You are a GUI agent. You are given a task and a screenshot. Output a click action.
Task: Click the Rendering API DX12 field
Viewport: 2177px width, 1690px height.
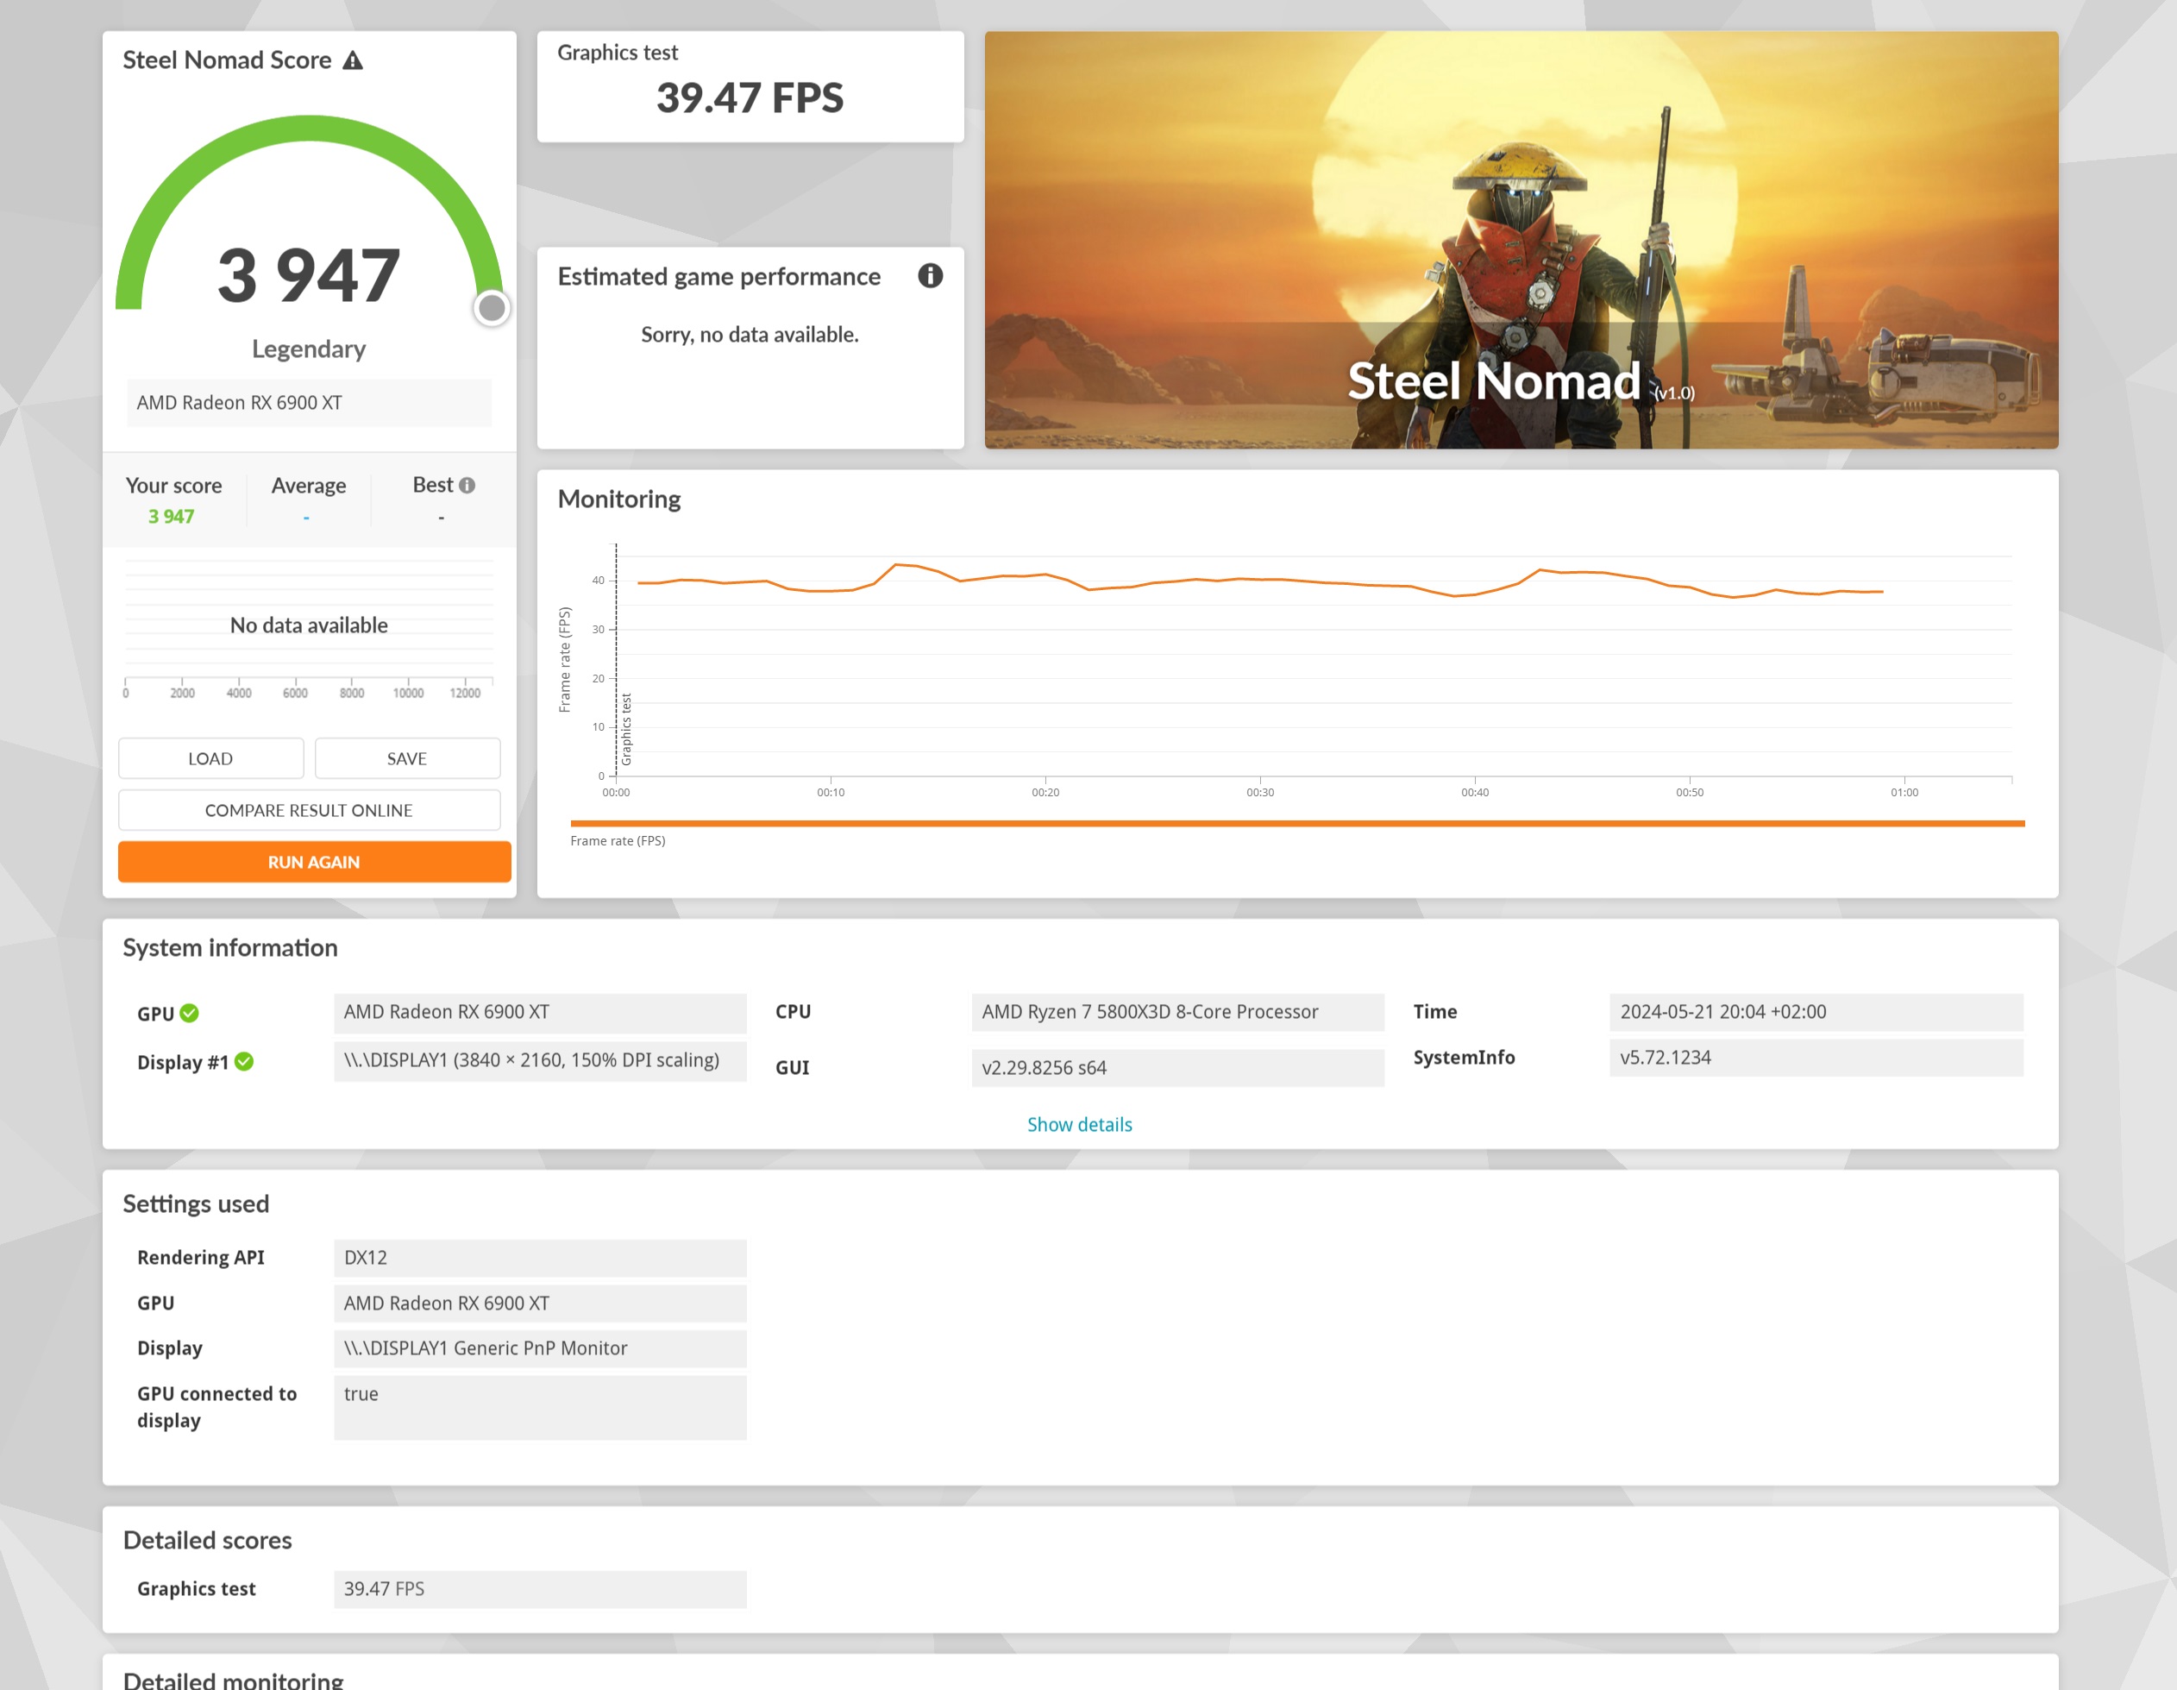point(539,1259)
